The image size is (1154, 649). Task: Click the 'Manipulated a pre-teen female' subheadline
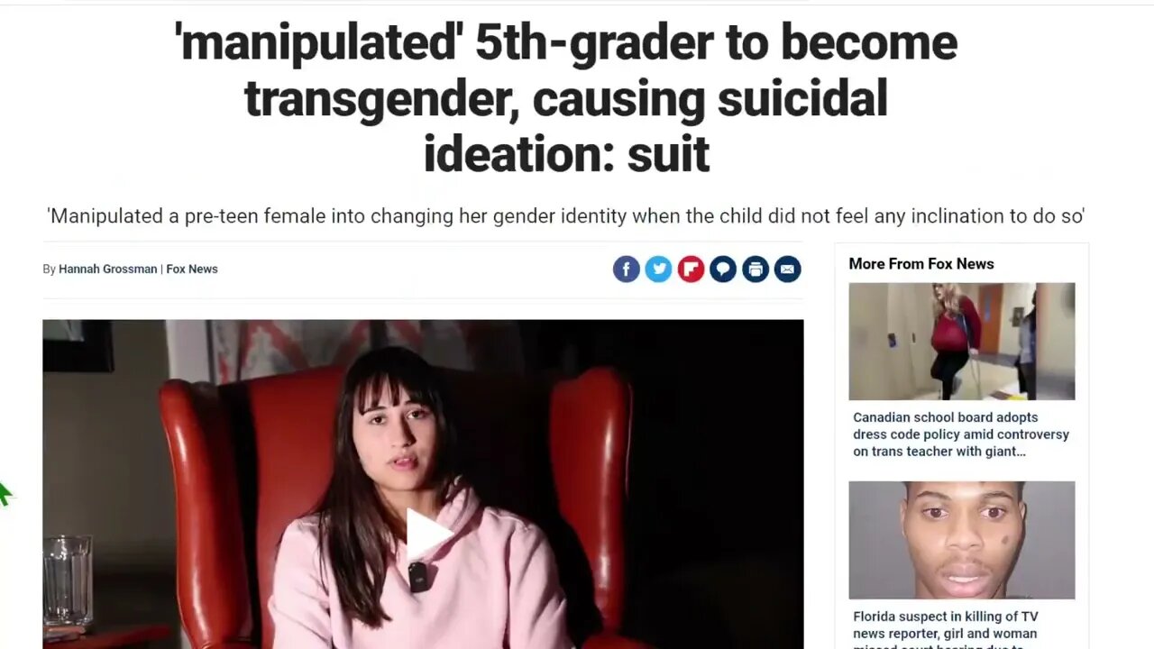tap(566, 216)
